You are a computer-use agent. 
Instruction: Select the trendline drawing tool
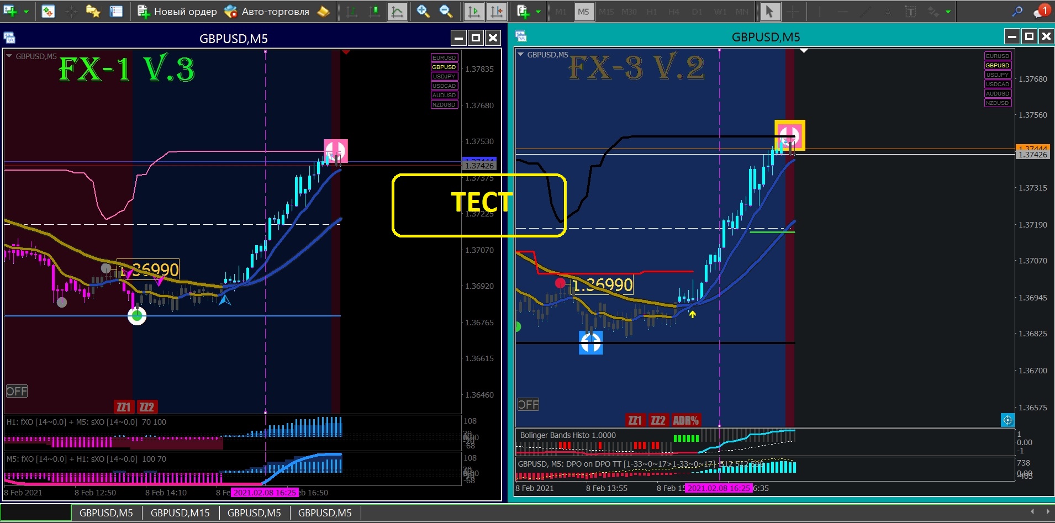tap(866, 11)
